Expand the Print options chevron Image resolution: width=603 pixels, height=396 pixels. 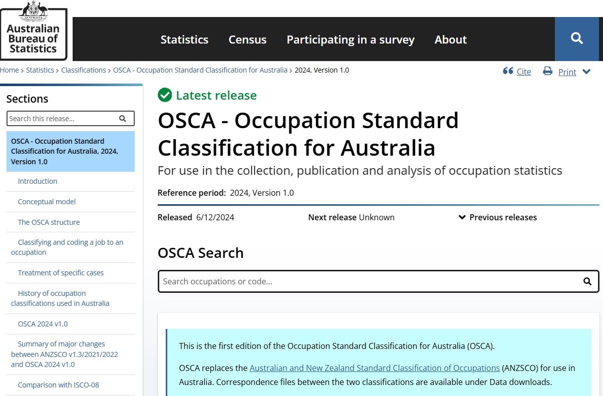[x=586, y=72]
